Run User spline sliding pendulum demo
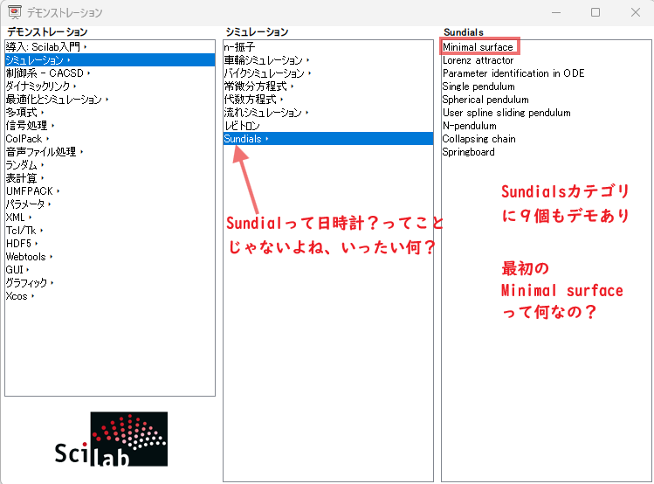This screenshot has height=484, width=654. pyautogui.click(x=547, y=113)
